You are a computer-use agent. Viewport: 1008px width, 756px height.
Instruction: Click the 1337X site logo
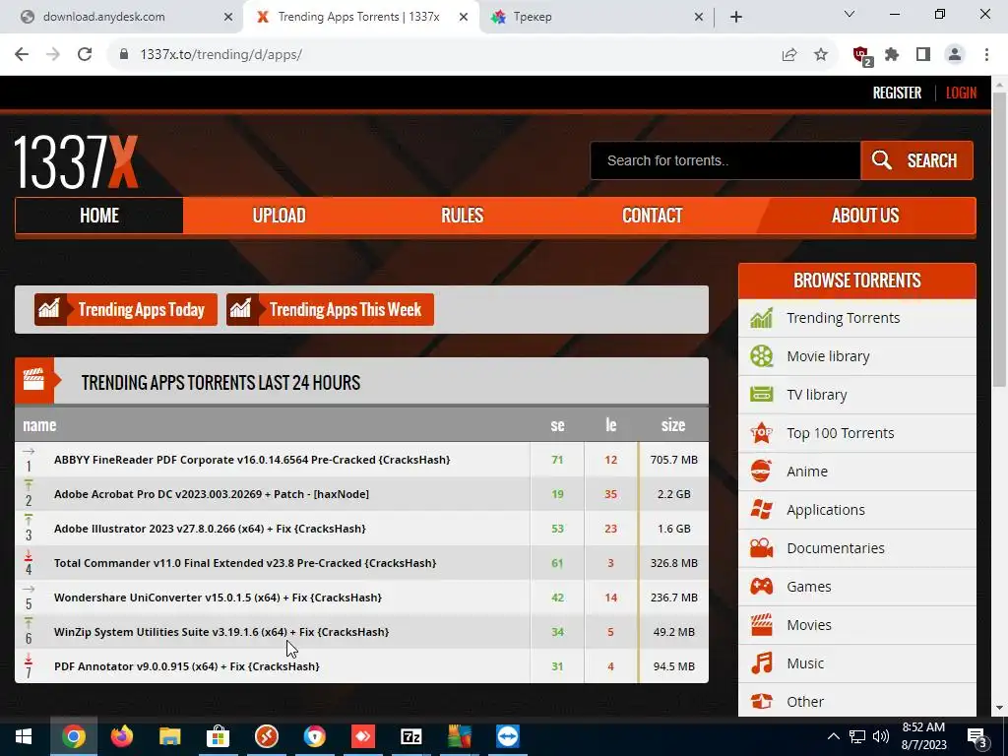pyautogui.click(x=76, y=162)
